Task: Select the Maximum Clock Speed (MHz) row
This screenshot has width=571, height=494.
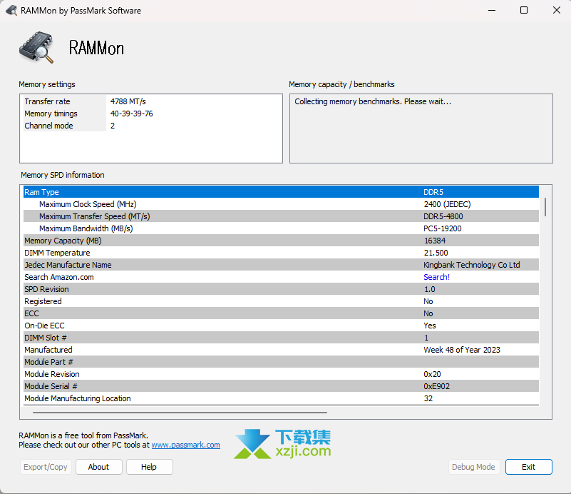Action: (281, 204)
